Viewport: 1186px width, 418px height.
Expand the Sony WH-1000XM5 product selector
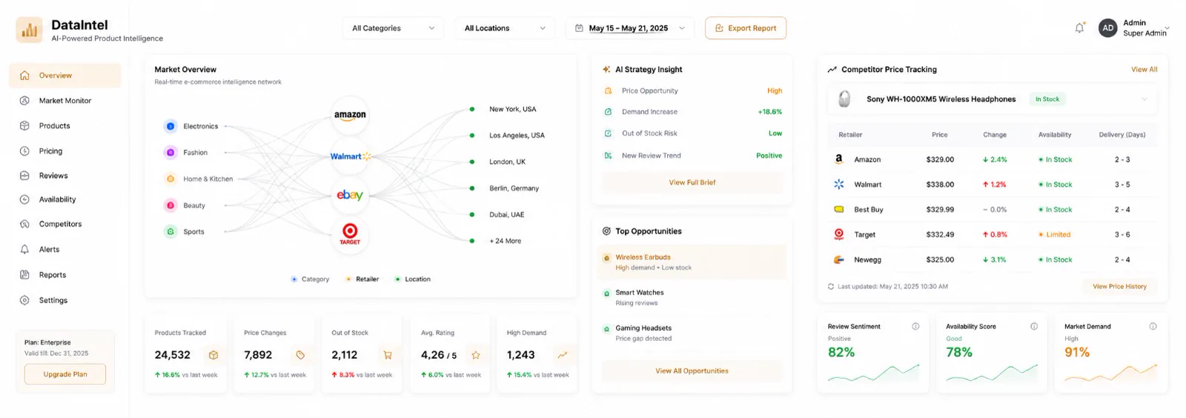(x=1144, y=99)
